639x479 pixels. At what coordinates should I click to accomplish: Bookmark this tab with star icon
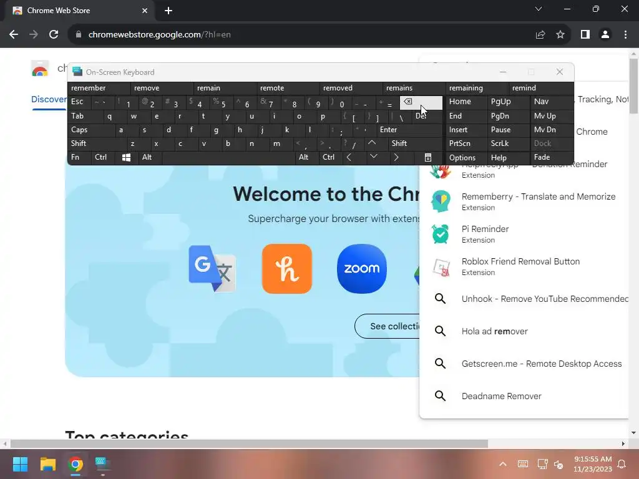560,35
